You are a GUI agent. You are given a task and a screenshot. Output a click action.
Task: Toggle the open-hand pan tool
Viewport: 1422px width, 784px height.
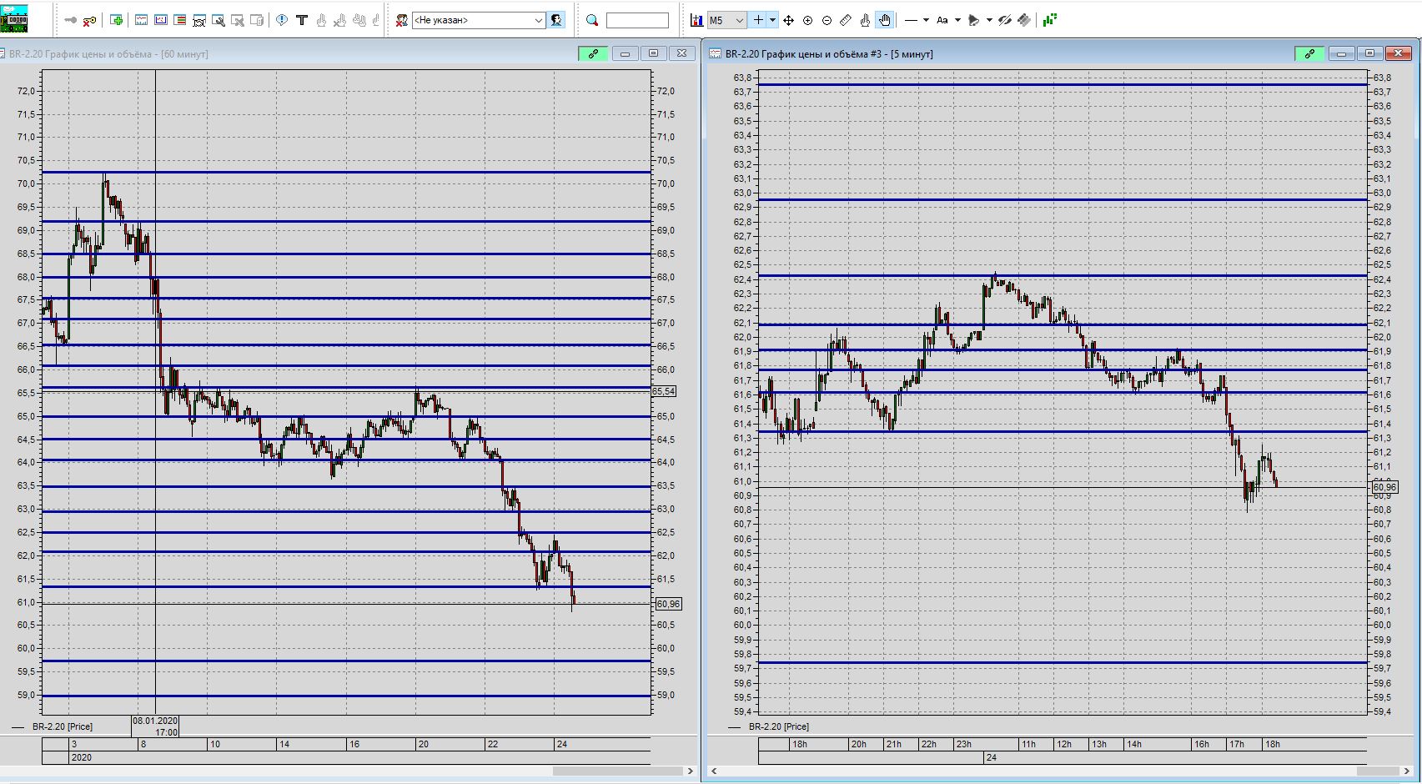(x=884, y=20)
